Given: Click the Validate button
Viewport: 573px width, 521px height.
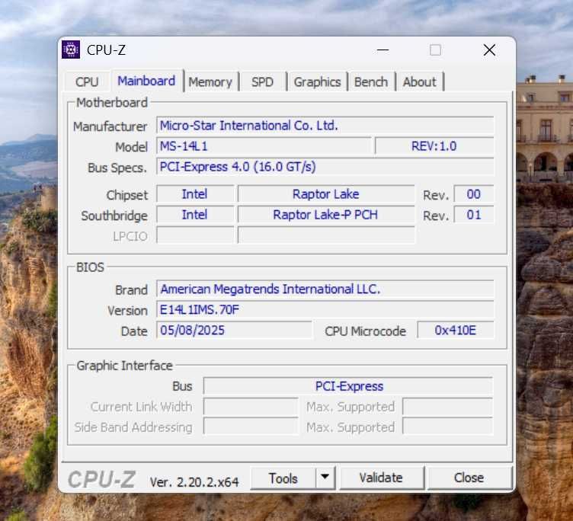Looking at the screenshot, I should tap(381, 478).
